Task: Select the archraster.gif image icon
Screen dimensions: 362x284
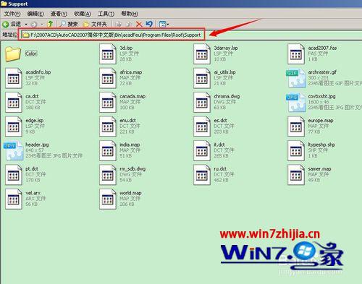Action: [296, 78]
